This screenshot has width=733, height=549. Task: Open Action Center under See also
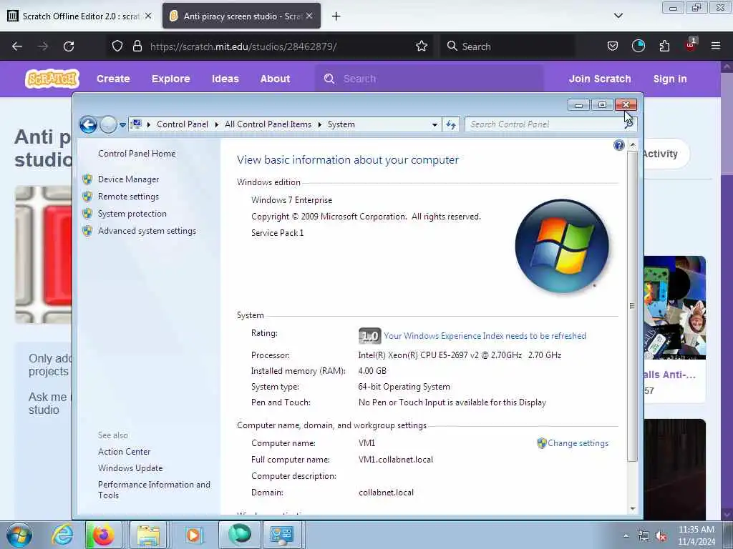(x=125, y=452)
